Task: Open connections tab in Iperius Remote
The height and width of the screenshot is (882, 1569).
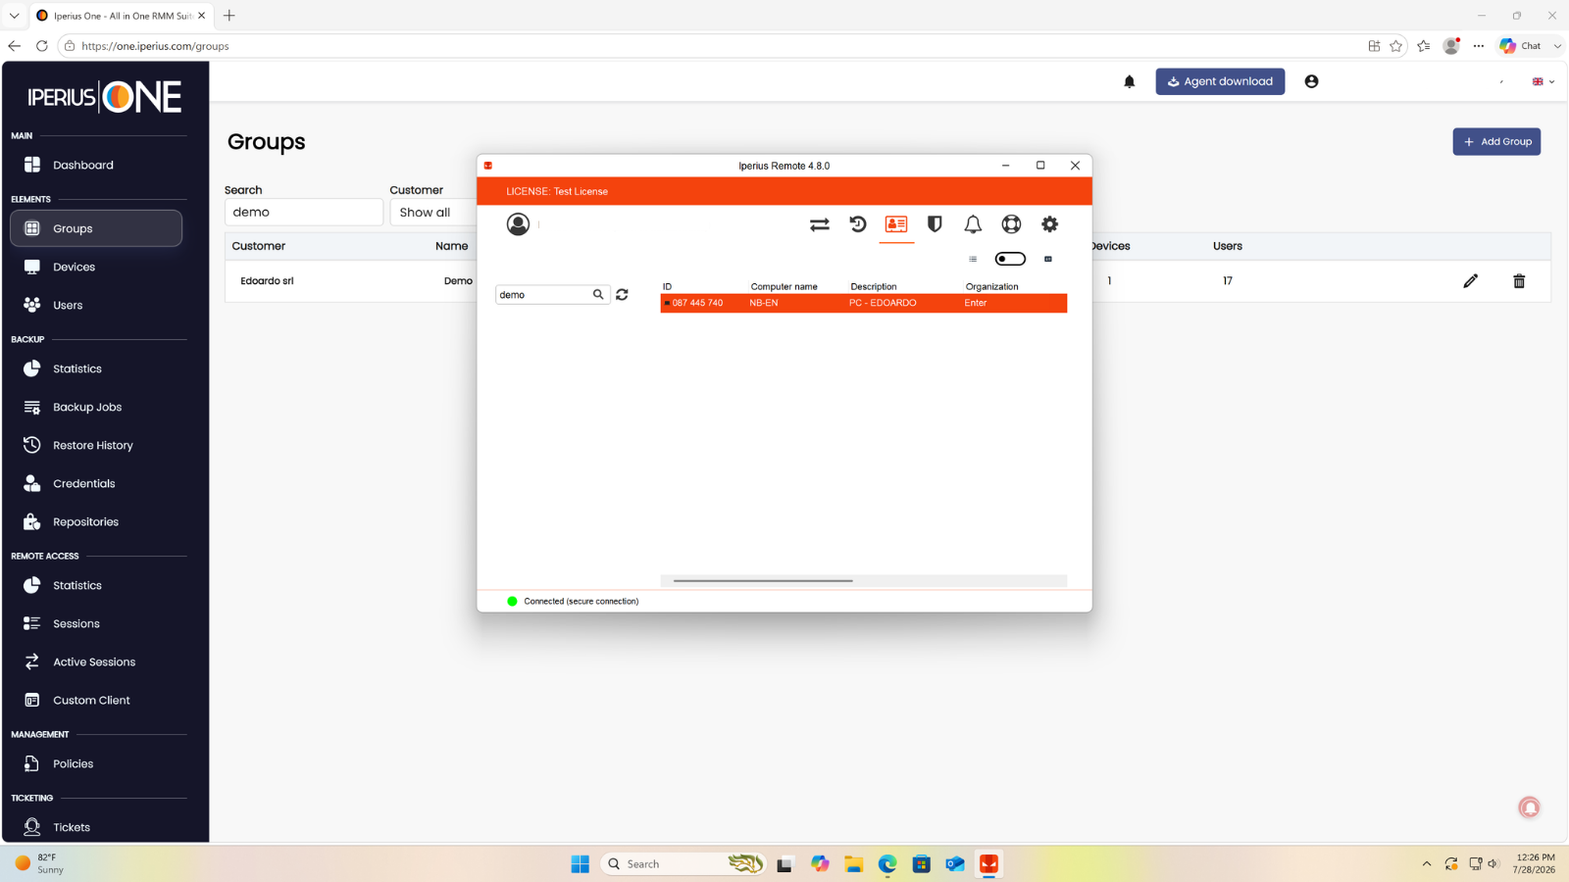Action: pos(820,224)
